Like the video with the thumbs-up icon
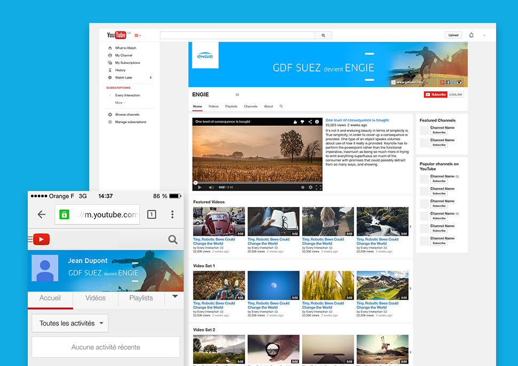The height and width of the screenshot is (366, 518). 295,122
